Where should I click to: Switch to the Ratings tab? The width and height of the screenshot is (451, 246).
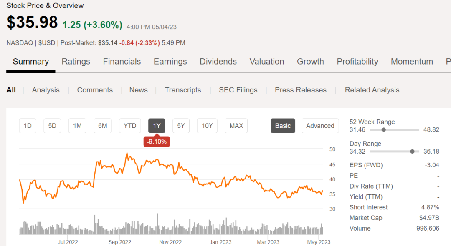pos(76,62)
